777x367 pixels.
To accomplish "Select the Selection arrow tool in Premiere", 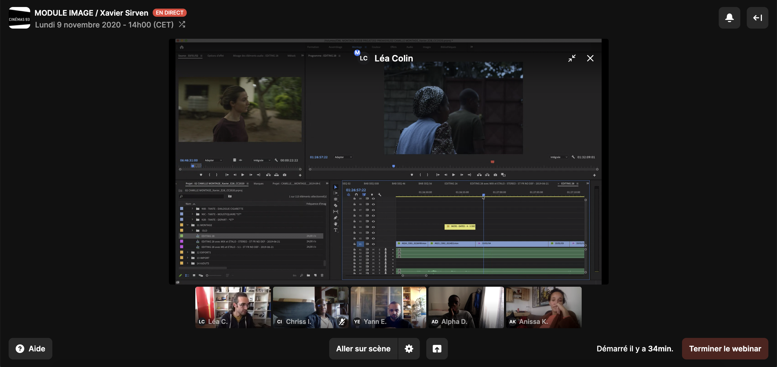I will click(x=335, y=187).
